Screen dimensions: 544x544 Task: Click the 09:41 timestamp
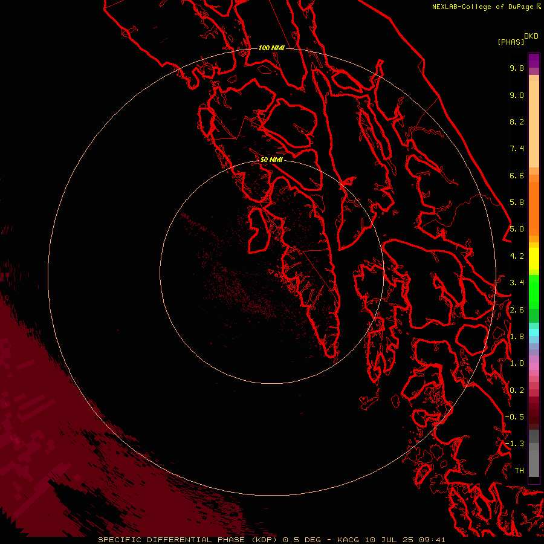pos(432,540)
